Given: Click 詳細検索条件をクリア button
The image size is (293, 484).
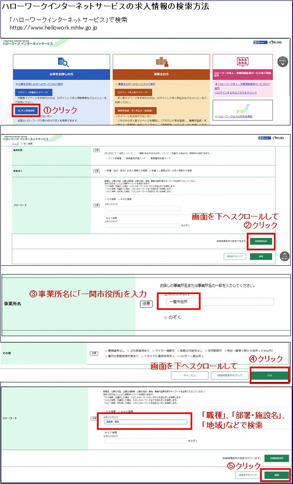Looking at the screenshot, I should point(230,375).
